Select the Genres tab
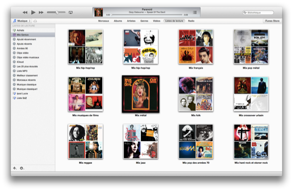The width and height of the screenshot is (293, 191). (144, 21)
